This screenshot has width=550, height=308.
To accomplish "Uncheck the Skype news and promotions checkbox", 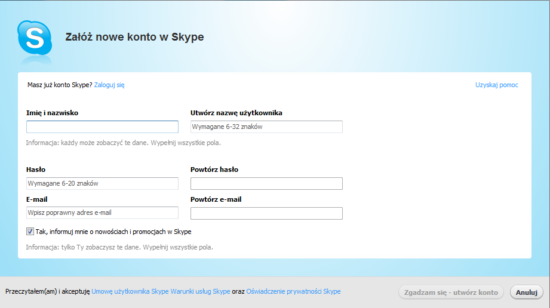I will tap(30, 232).
